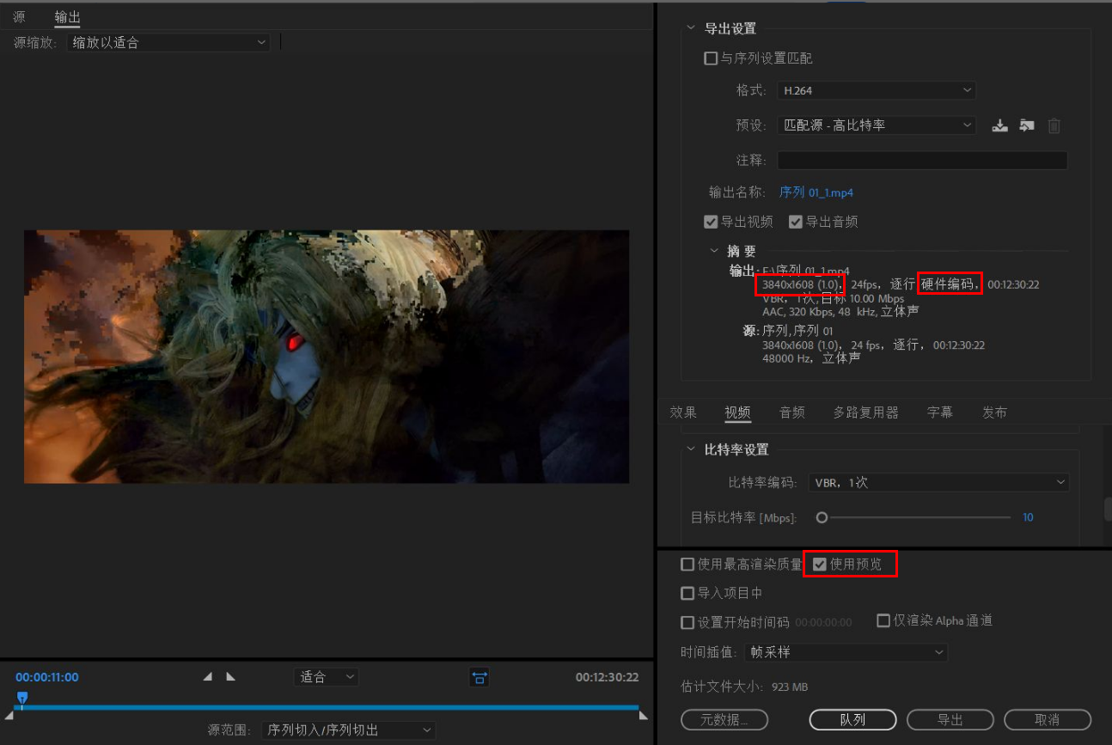The width and height of the screenshot is (1112, 745).
Task: Toggle 与序列设置匹配 checkbox
Action: [x=711, y=58]
